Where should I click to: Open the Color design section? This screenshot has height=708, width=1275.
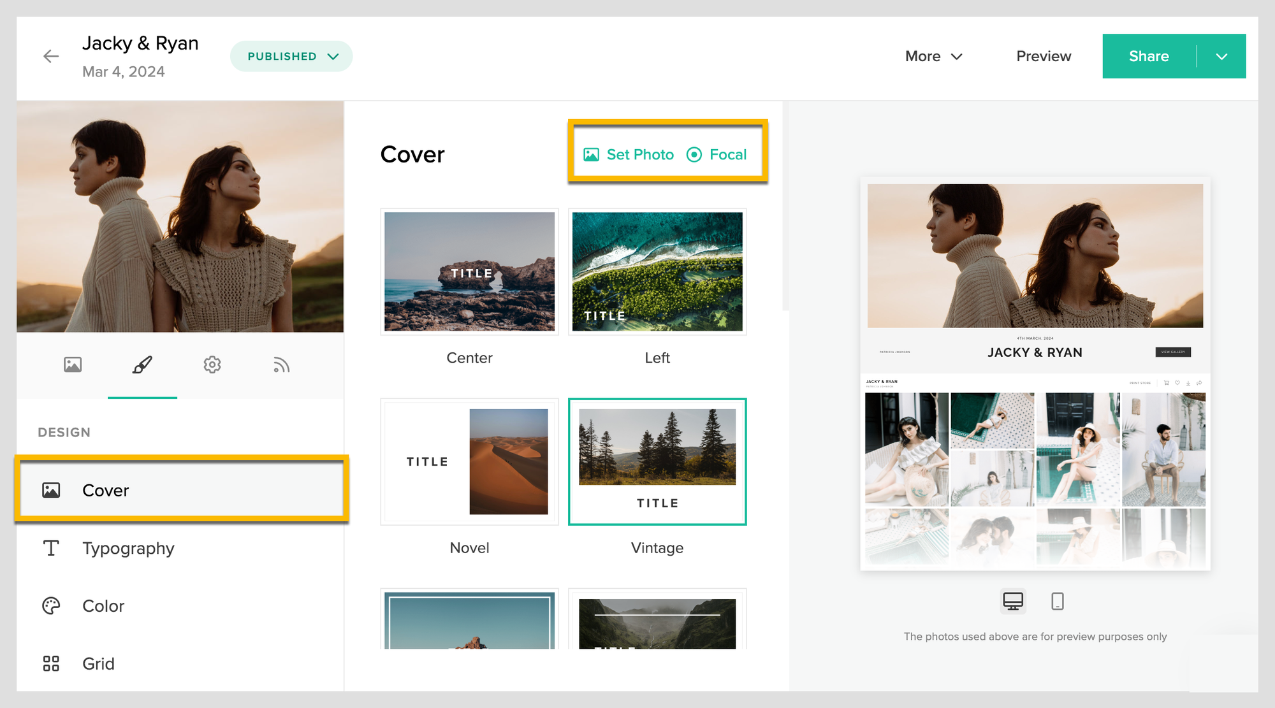coord(103,605)
